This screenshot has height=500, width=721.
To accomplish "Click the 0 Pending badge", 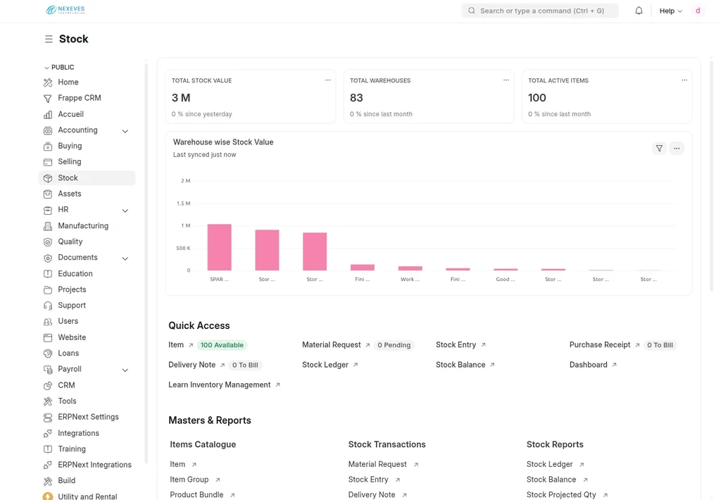I will 394,345.
